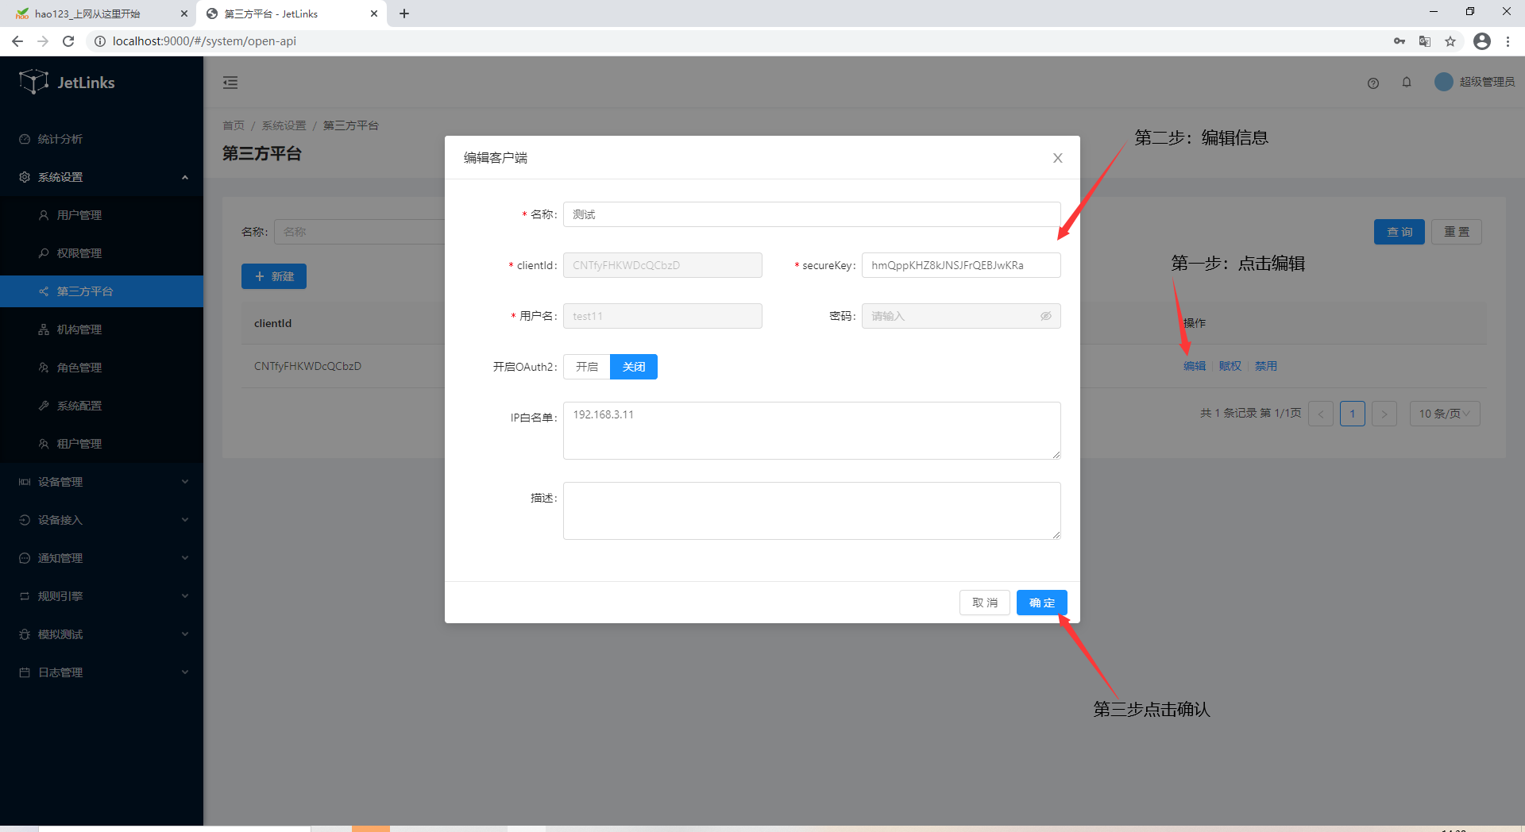Expand the 通知管理 sidebar section
Viewport: 1525px width, 832px height.
pos(102,558)
